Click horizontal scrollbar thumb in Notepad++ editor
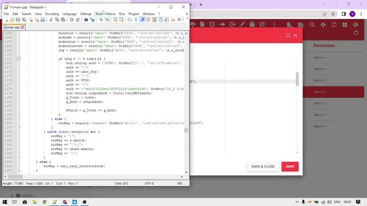The height and width of the screenshot is (206, 367). coord(15,177)
